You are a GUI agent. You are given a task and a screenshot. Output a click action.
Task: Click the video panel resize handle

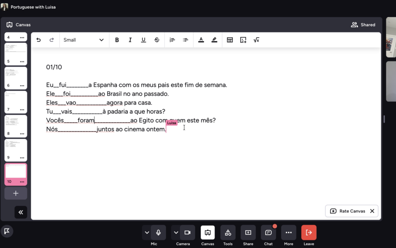(384, 119)
